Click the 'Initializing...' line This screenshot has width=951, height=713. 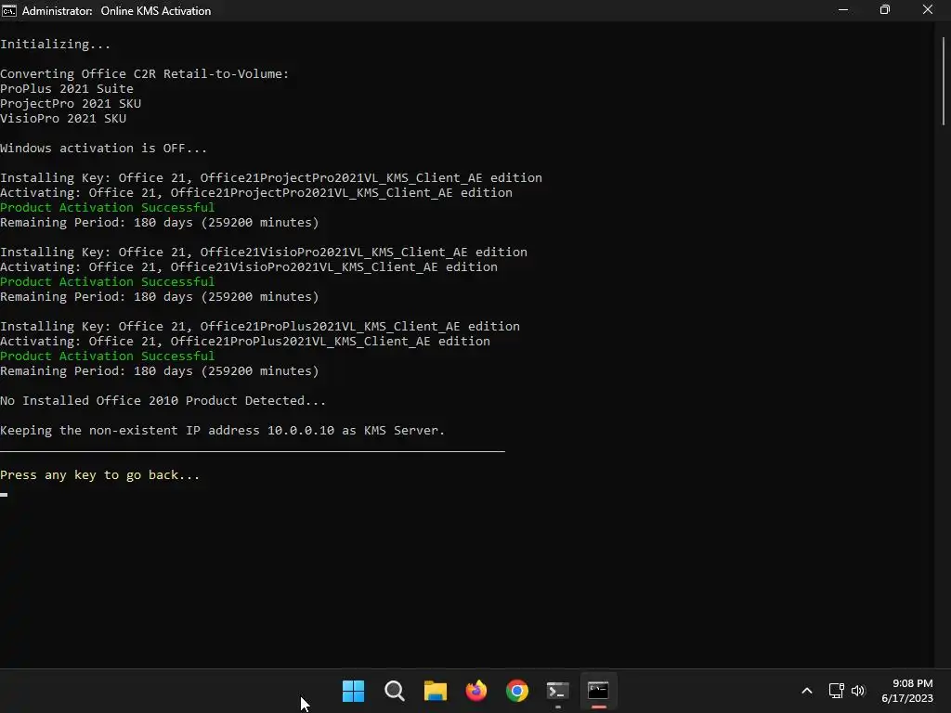[55, 45]
